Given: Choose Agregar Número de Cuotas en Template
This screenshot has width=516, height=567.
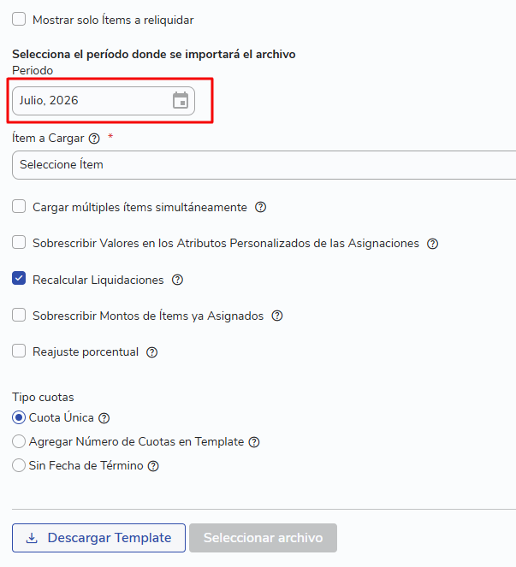Looking at the screenshot, I should (19, 441).
